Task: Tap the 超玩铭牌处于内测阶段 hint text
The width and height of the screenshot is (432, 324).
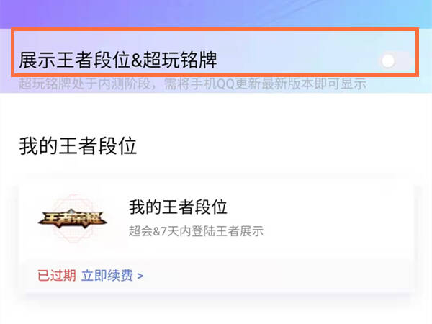Action: coord(84,84)
